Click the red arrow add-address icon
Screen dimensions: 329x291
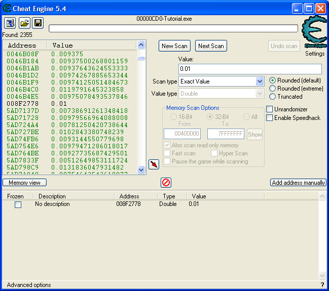coord(154,164)
